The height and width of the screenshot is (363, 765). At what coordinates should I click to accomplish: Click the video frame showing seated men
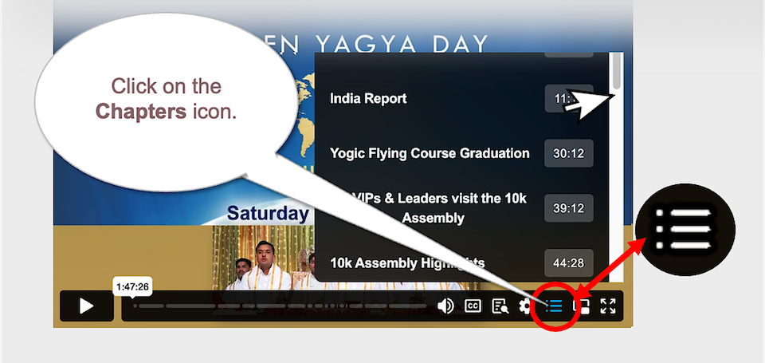[x=264, y=258]
